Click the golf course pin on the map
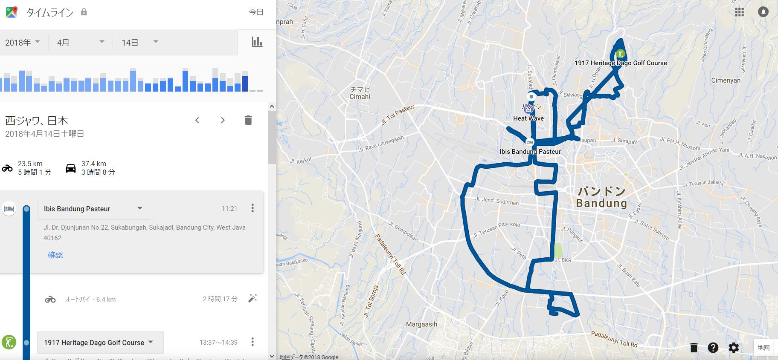The width and height of the screenshot is (778, 360). [x=621, y=54]
